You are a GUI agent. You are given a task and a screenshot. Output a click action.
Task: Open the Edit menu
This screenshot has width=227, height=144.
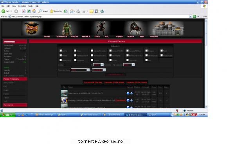tap(8, 6)
